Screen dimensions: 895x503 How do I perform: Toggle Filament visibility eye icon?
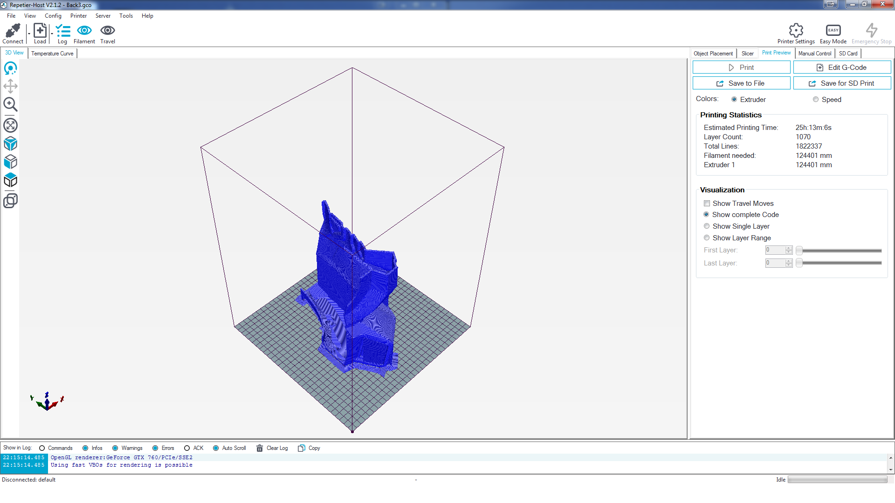(84, 31)
